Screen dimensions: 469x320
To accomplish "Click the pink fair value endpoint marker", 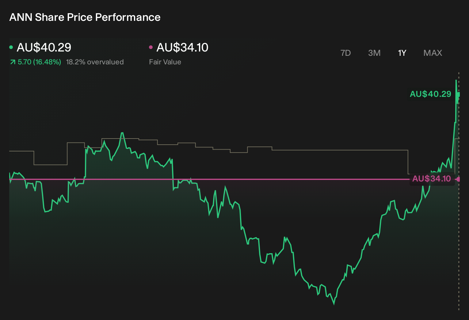I will click(x=459, y=179).
